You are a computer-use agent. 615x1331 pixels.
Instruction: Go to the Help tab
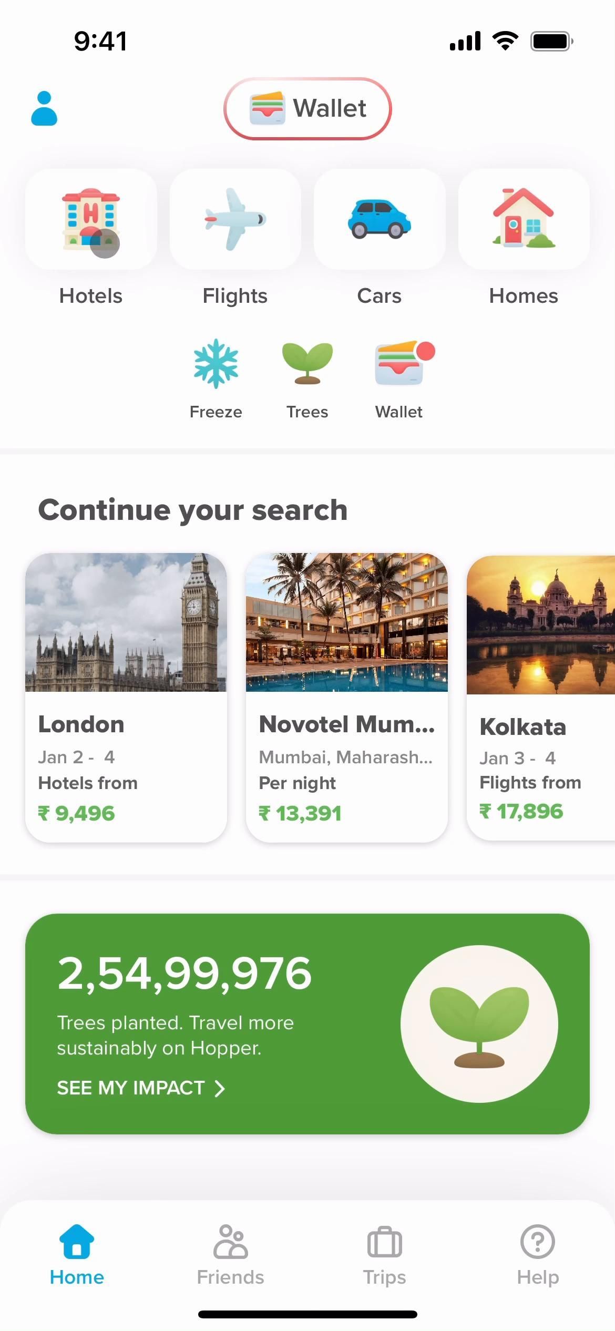click(538, 1255)
